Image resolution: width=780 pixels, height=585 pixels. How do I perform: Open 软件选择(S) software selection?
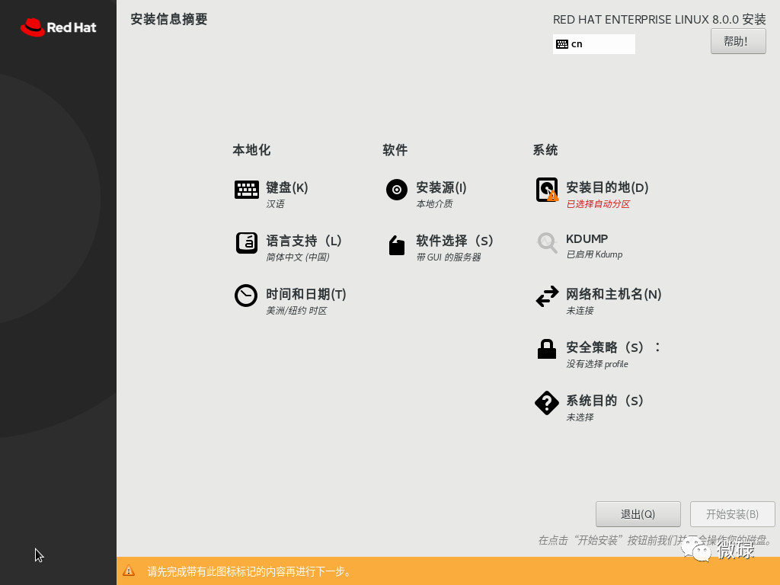tap(455, 241)
